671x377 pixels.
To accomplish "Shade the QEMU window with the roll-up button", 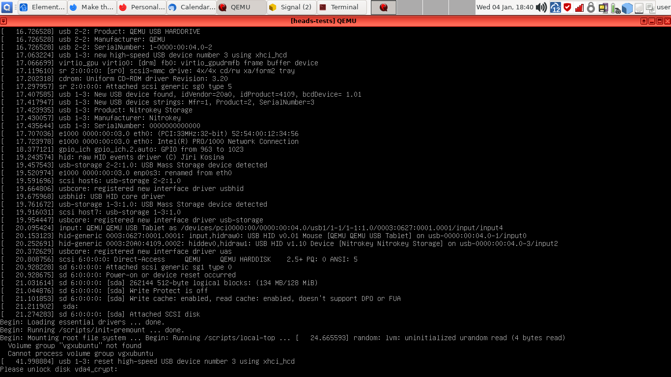I will [643, 21].
